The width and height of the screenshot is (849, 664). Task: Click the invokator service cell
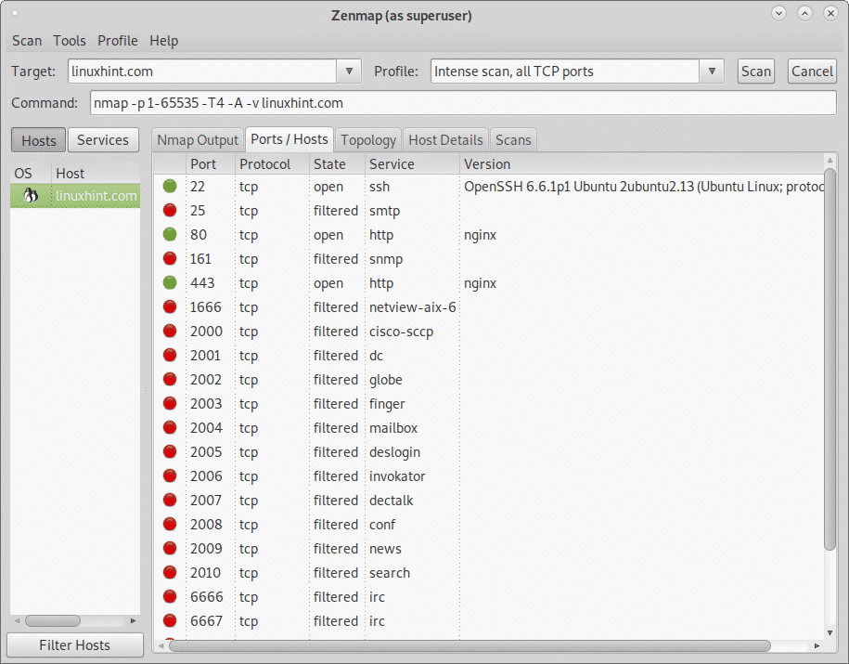point(397,476)
